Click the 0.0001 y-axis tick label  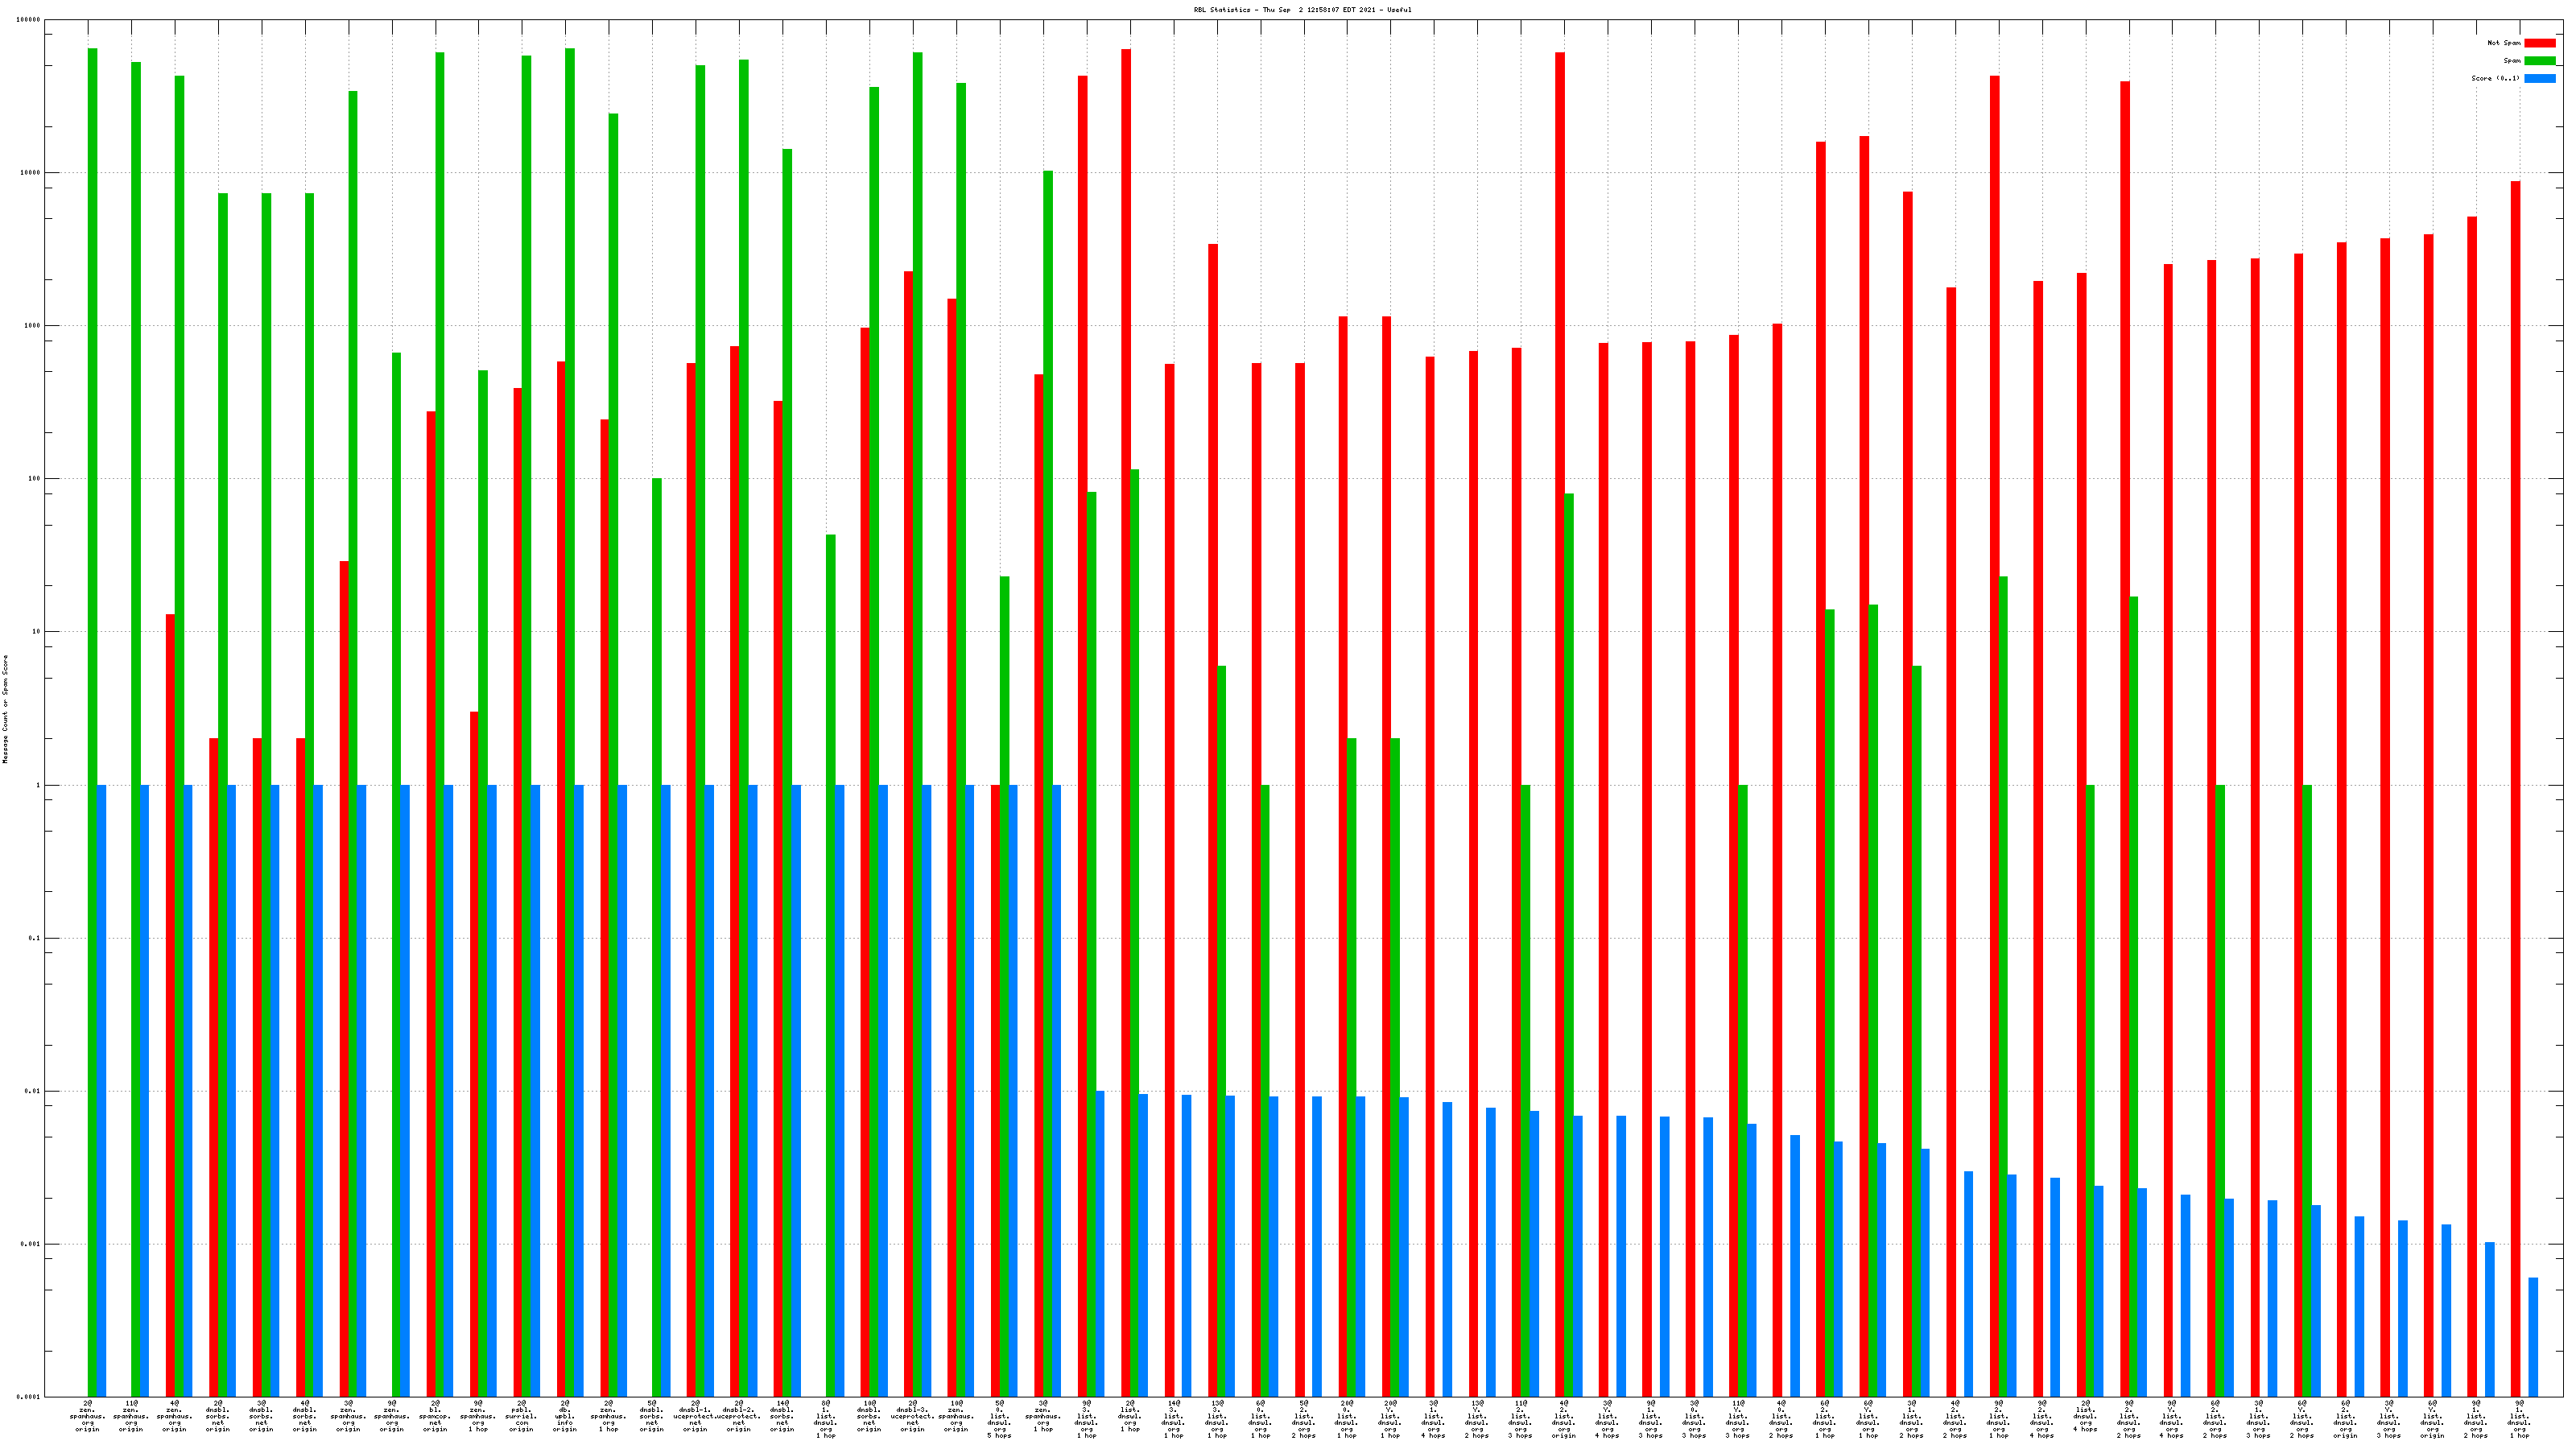tap(30, 1397)
